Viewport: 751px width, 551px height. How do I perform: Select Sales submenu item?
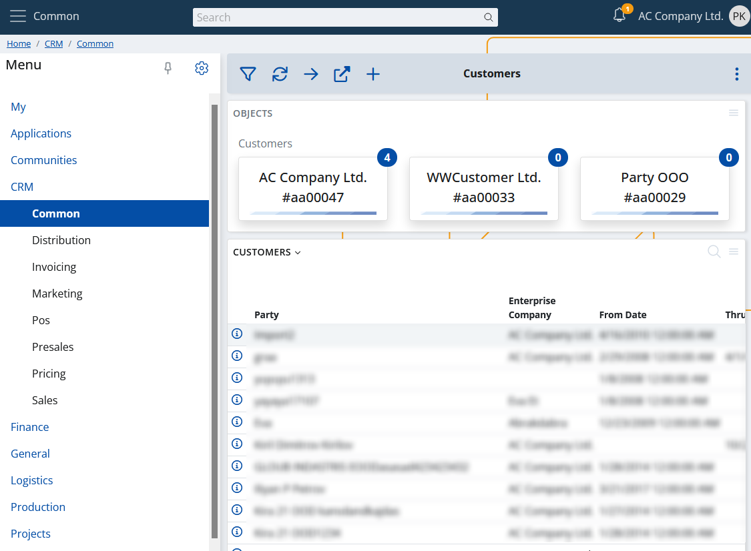coord(45,400)
